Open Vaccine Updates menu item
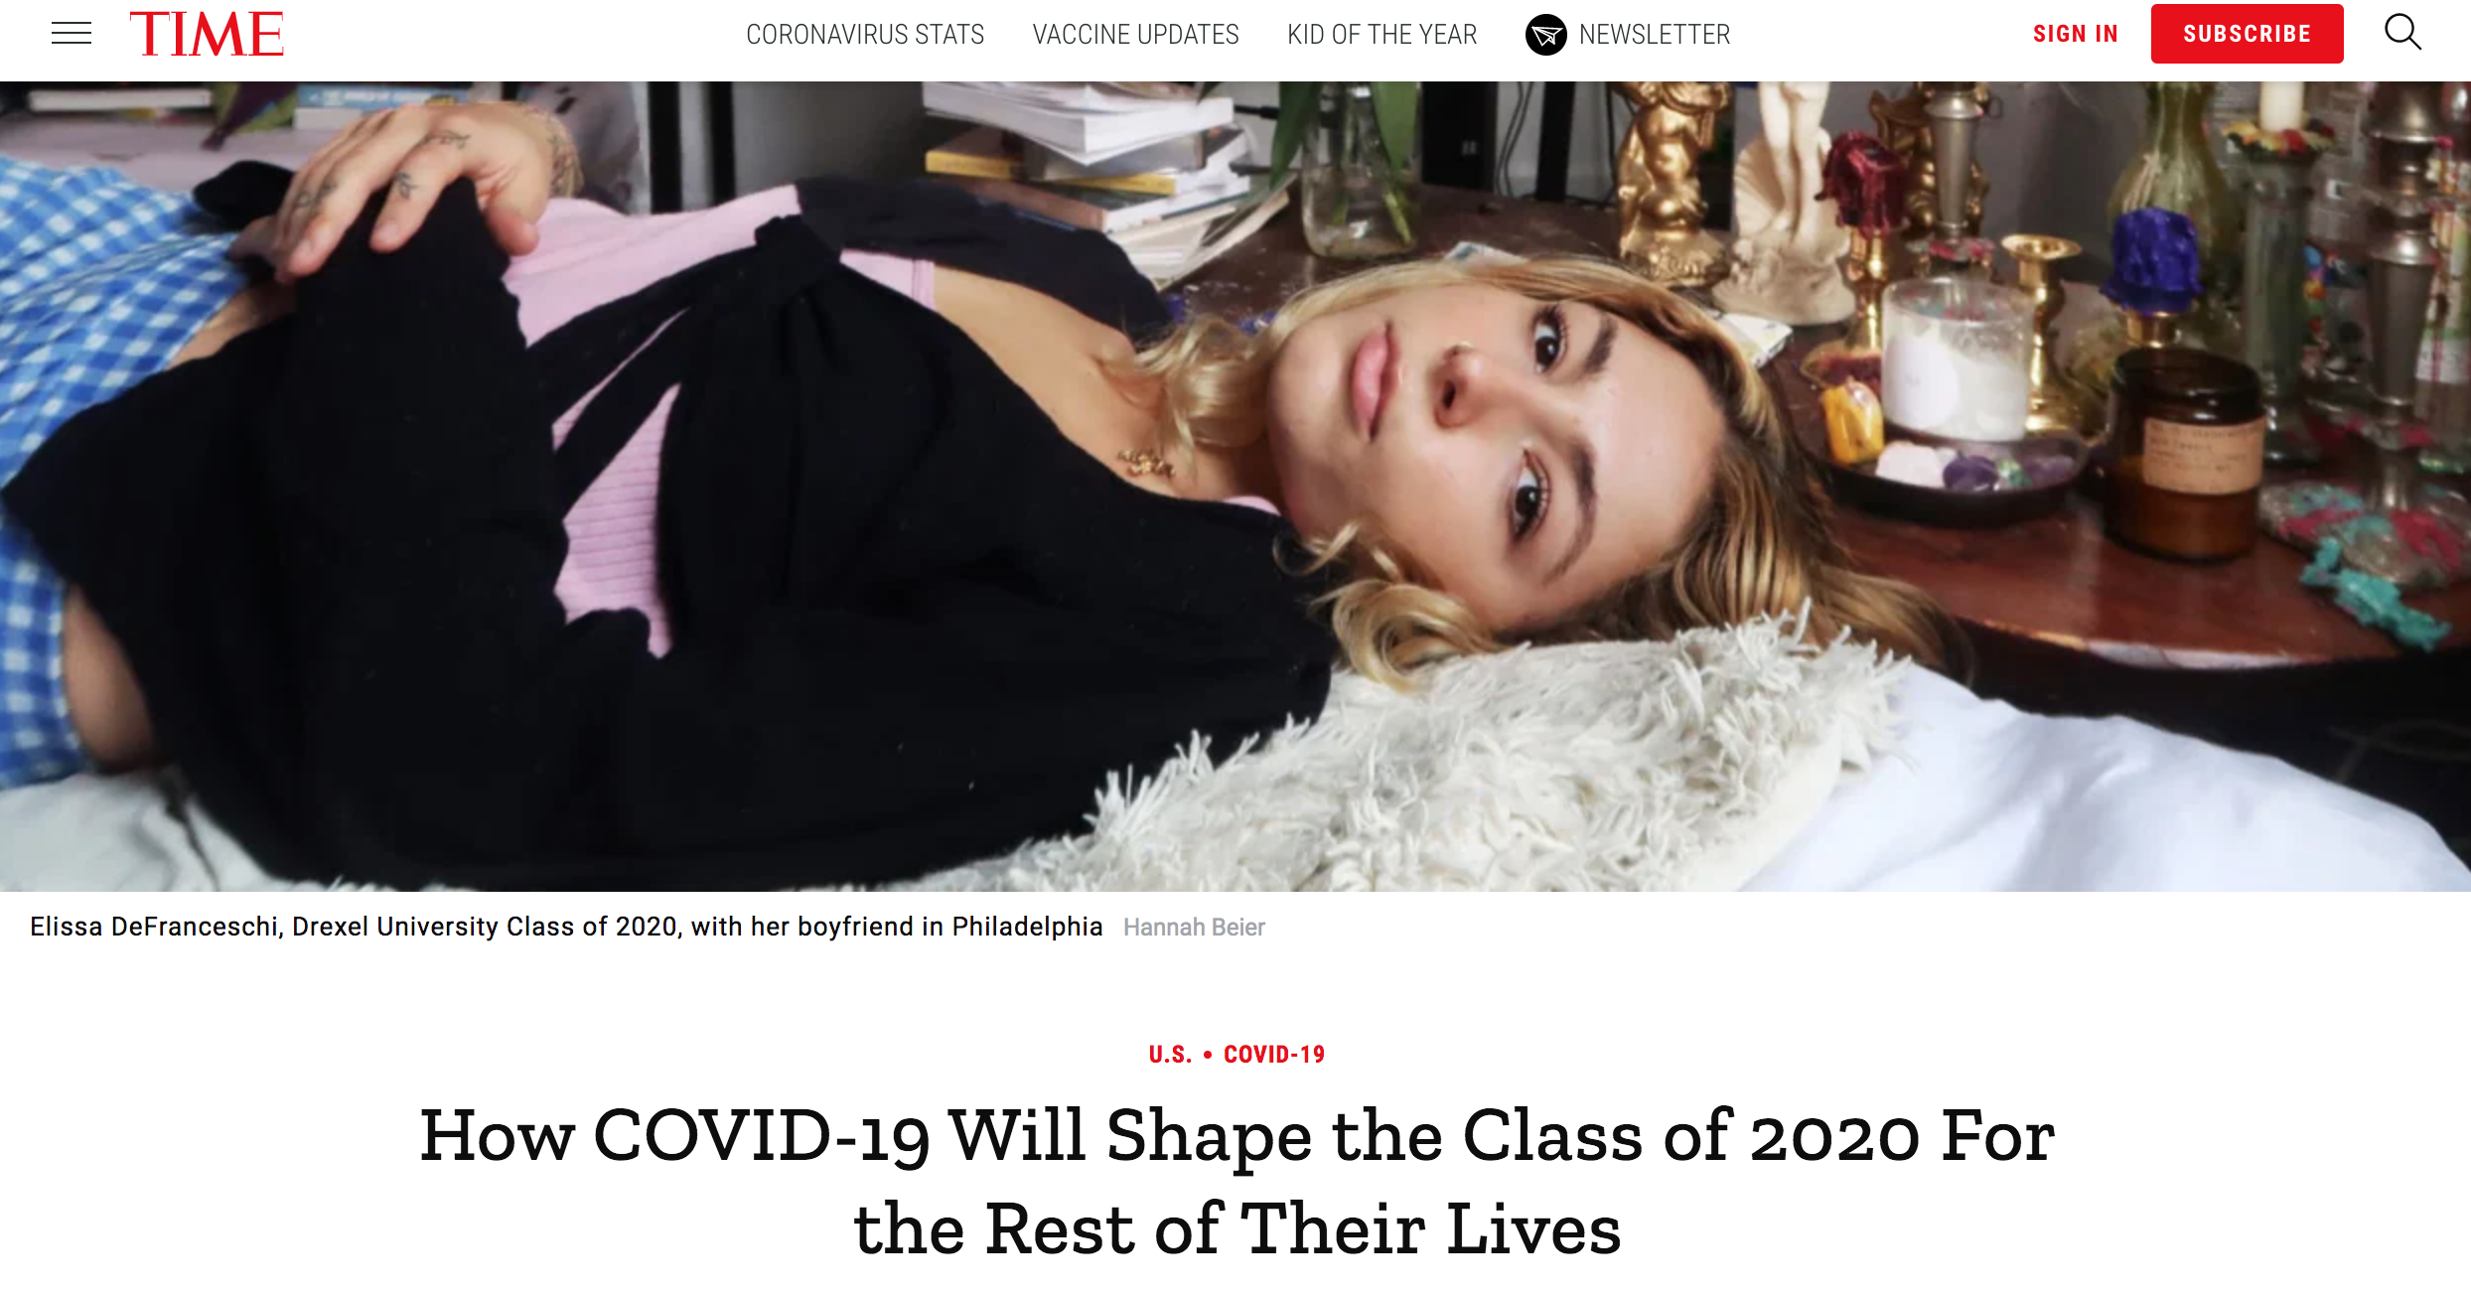This screenshot has height=1295, width=2471. [1135, 35]
